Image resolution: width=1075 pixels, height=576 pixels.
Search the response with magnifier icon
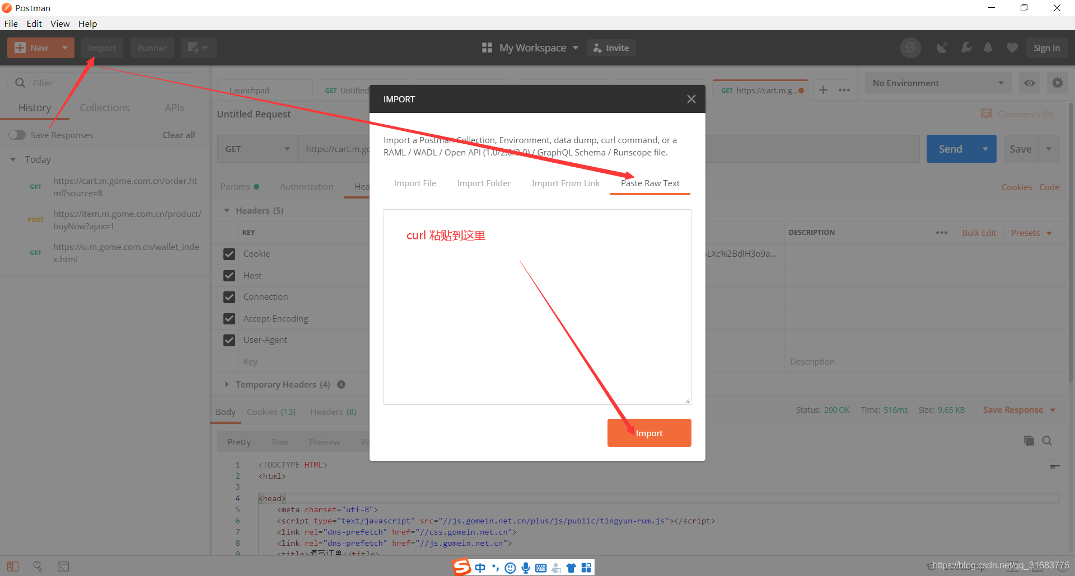tap(1047, 441)
